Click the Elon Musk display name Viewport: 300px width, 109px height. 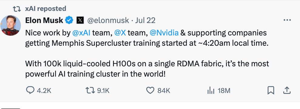pos(44,20)
